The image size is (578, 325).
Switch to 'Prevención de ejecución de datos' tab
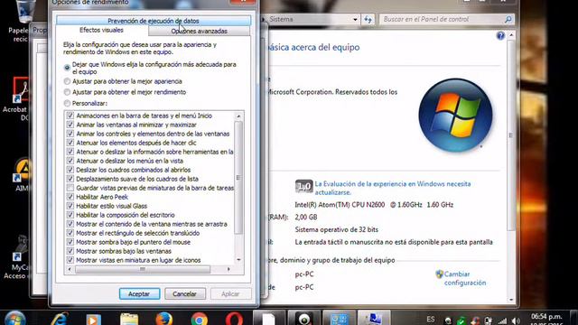click(154, 21)
